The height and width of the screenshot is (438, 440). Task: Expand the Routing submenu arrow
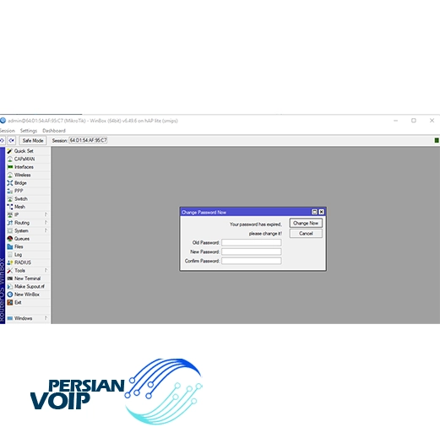(x=46, y=223)
